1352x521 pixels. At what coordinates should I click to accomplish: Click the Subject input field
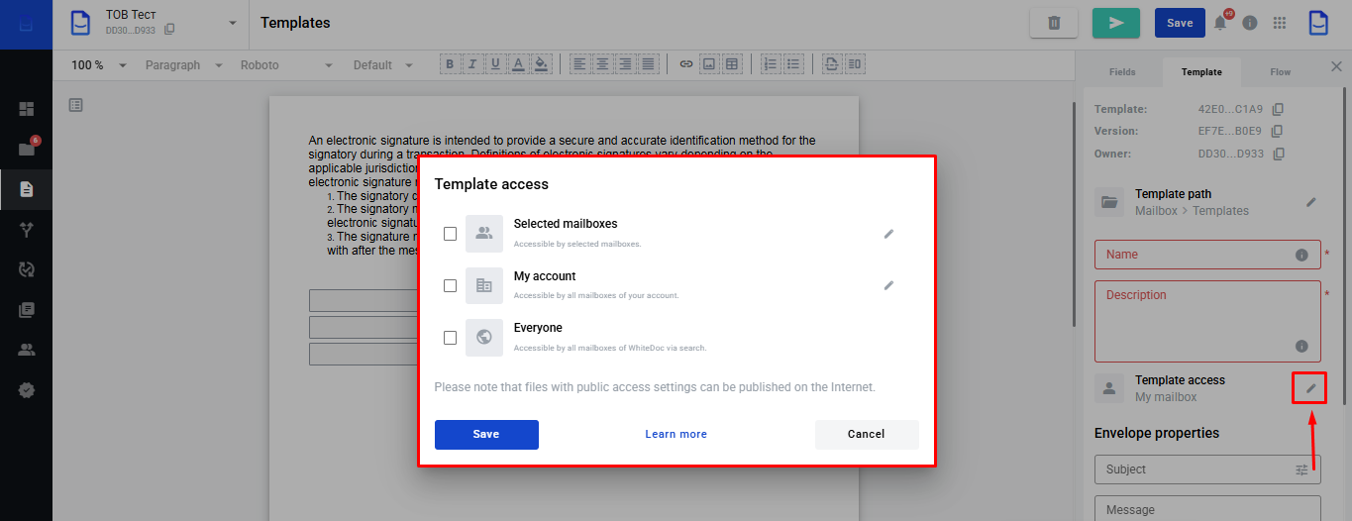tap(1194, 469)
